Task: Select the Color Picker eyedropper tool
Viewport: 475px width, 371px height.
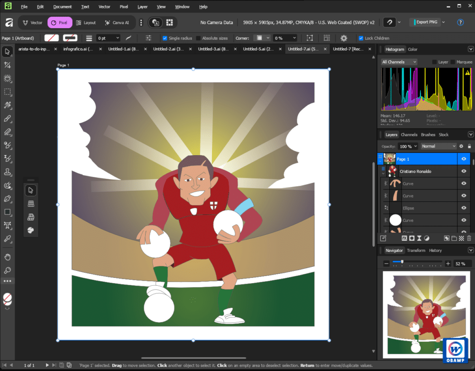Action: pyautogui.click(x=7, y=239)
